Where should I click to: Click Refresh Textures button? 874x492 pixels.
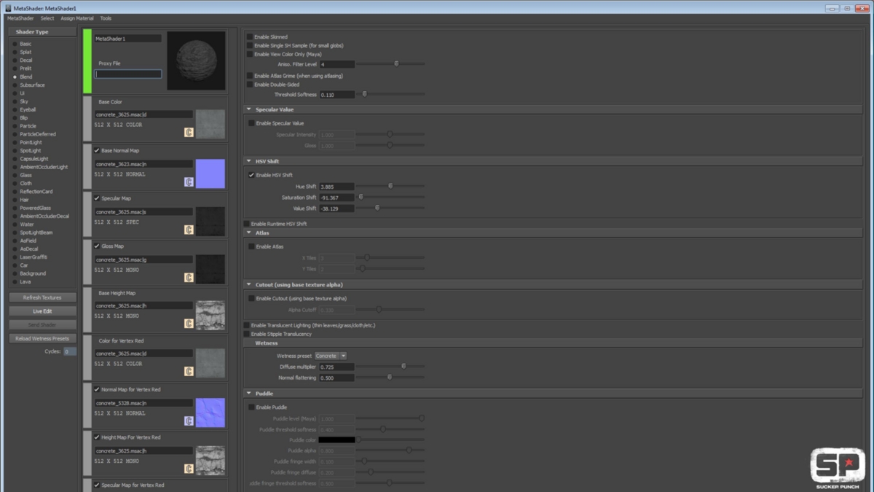coord(42,297)
